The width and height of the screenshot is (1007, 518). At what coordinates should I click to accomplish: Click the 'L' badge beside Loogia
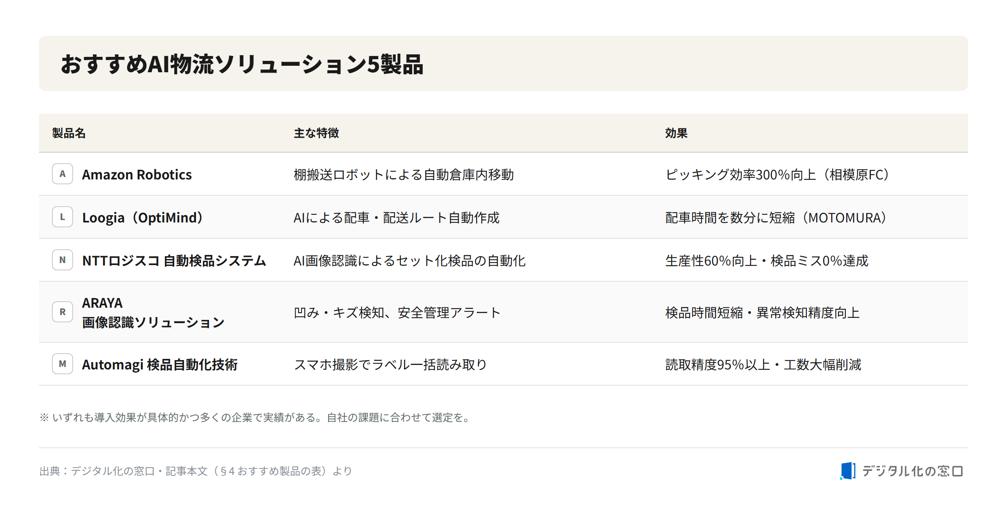(63, 217)
